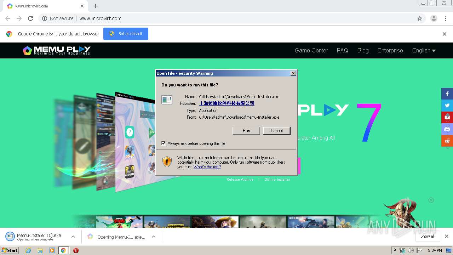This screenshot has height=255, width=453.
Task: Click the browser back arrow
Action: click(8, 18)
